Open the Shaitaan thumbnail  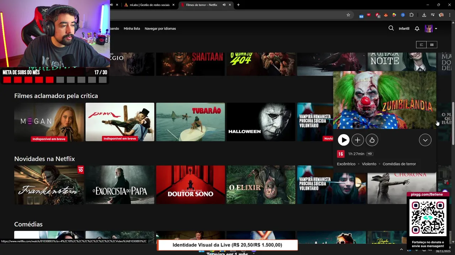click(191, 64)
